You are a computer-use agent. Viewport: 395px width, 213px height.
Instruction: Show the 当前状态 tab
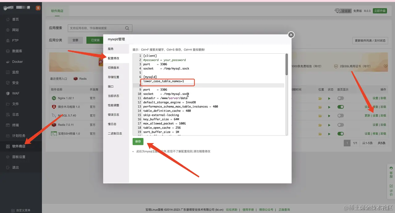pos(116,96)
